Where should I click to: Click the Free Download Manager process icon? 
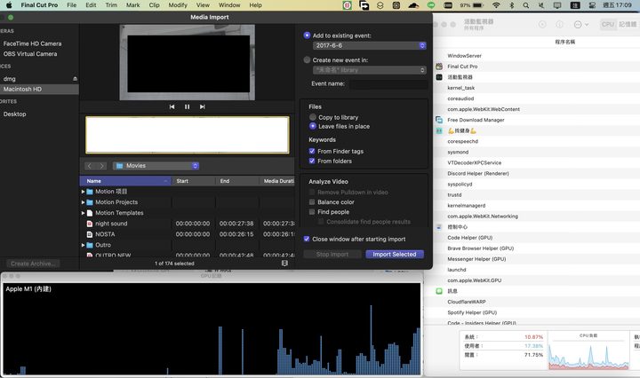click(439, 120)
